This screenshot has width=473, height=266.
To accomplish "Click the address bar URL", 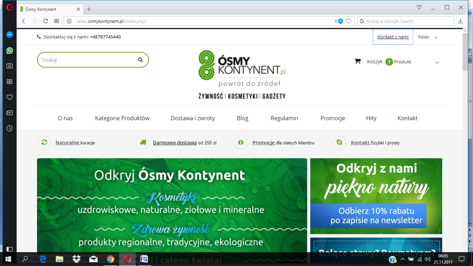I will click(x=112, y=21).
